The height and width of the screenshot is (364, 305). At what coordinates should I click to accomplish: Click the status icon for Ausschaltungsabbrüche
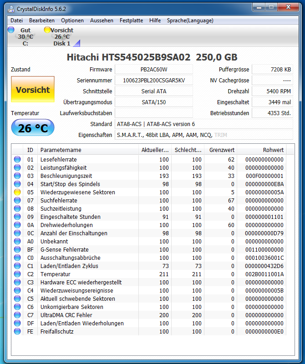(17, 258)
